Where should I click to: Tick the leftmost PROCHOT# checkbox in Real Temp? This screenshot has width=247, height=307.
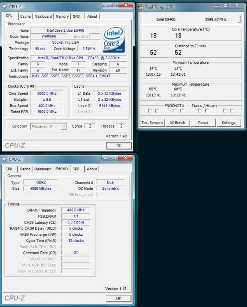point(150,111)
